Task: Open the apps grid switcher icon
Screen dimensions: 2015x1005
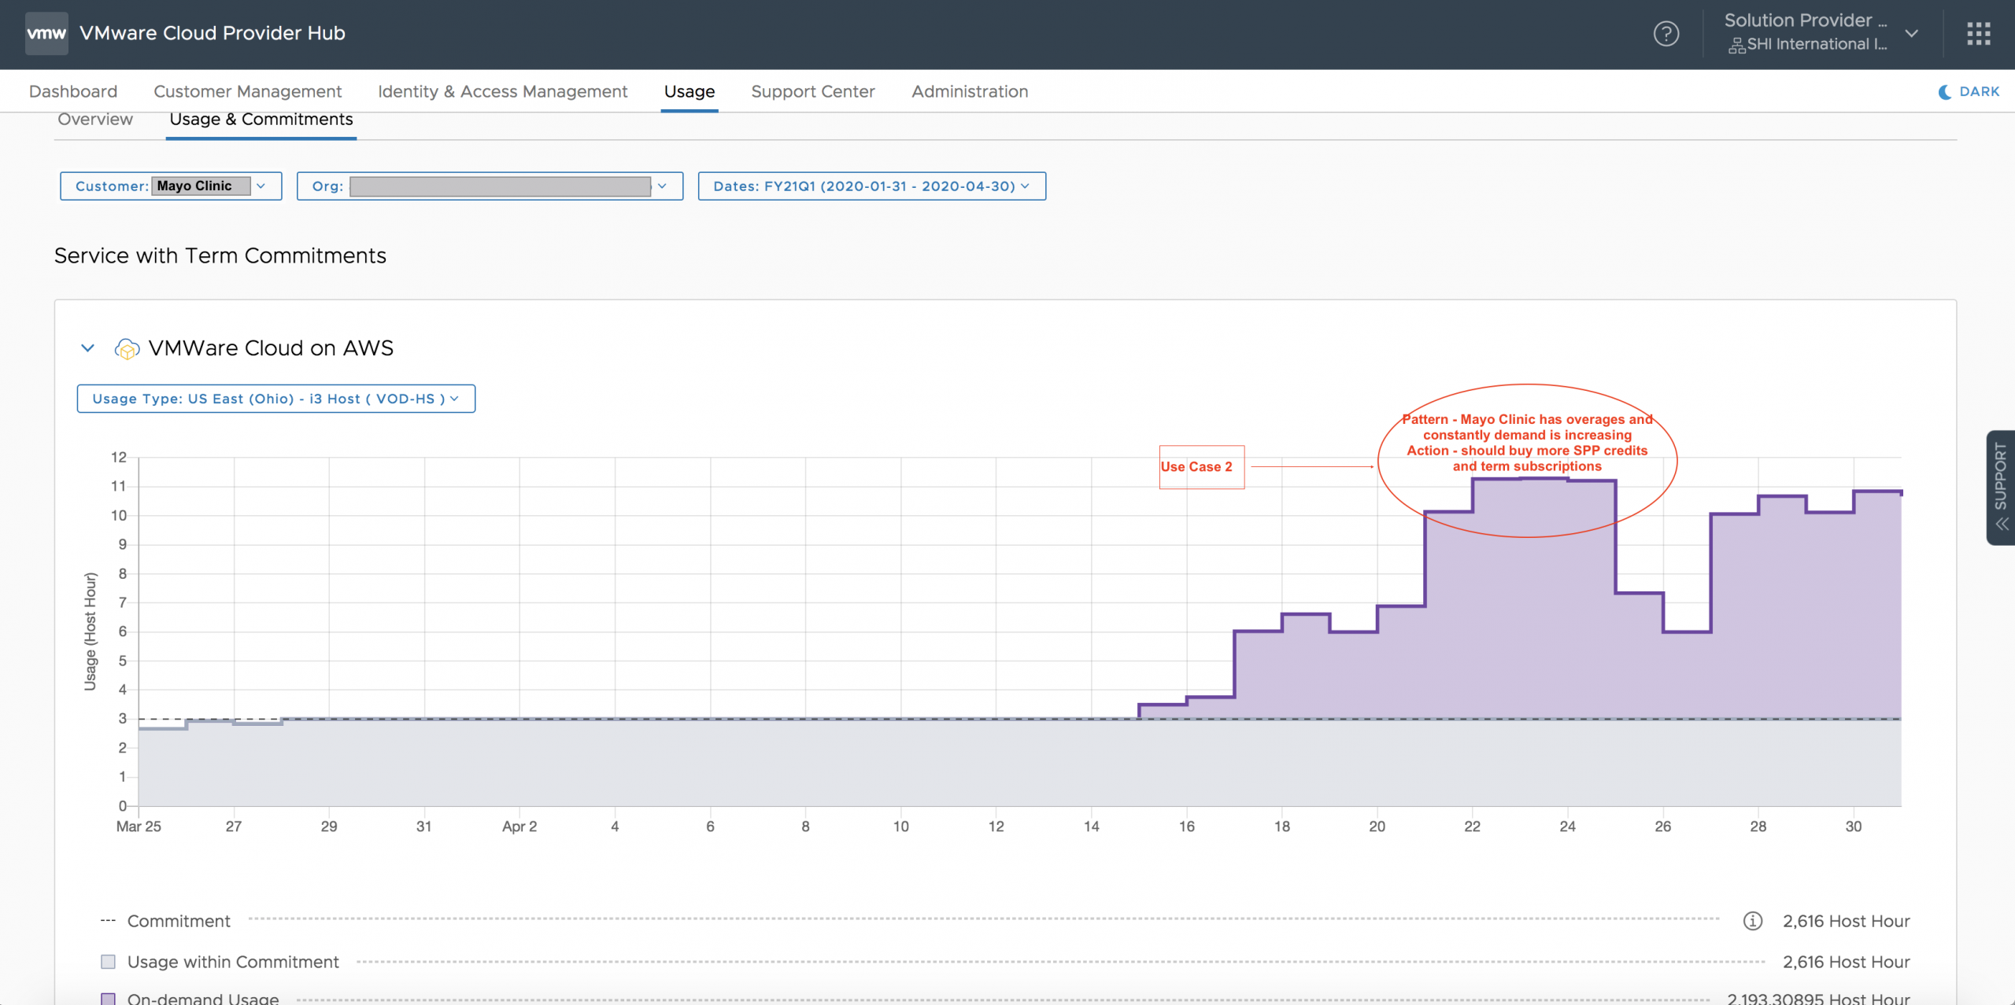Action: pos(1978,34)
